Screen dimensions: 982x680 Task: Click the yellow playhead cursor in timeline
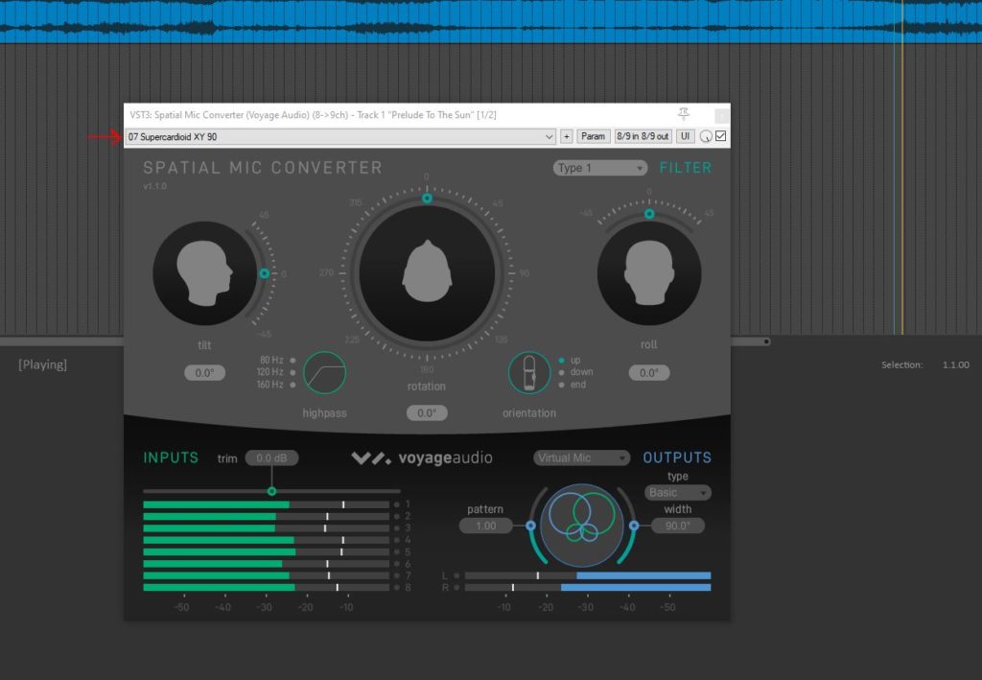tap(902, 188)
